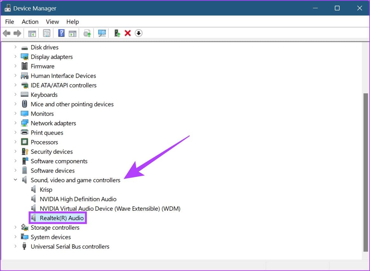Maximize the Device Manager window
Image resolution: width=370 pixels, height=271 pixels.
337,8
